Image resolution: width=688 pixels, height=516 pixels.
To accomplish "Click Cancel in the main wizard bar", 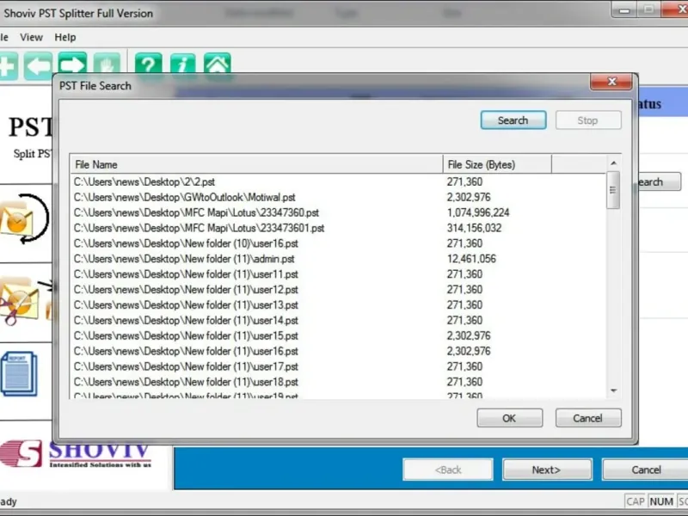I will pos(646,470).
